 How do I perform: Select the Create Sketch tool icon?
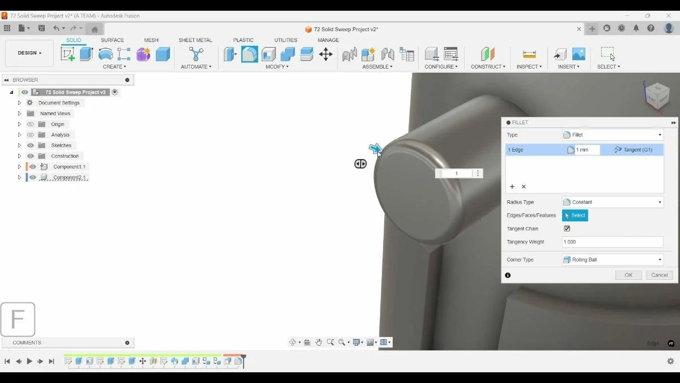(67, 54)
